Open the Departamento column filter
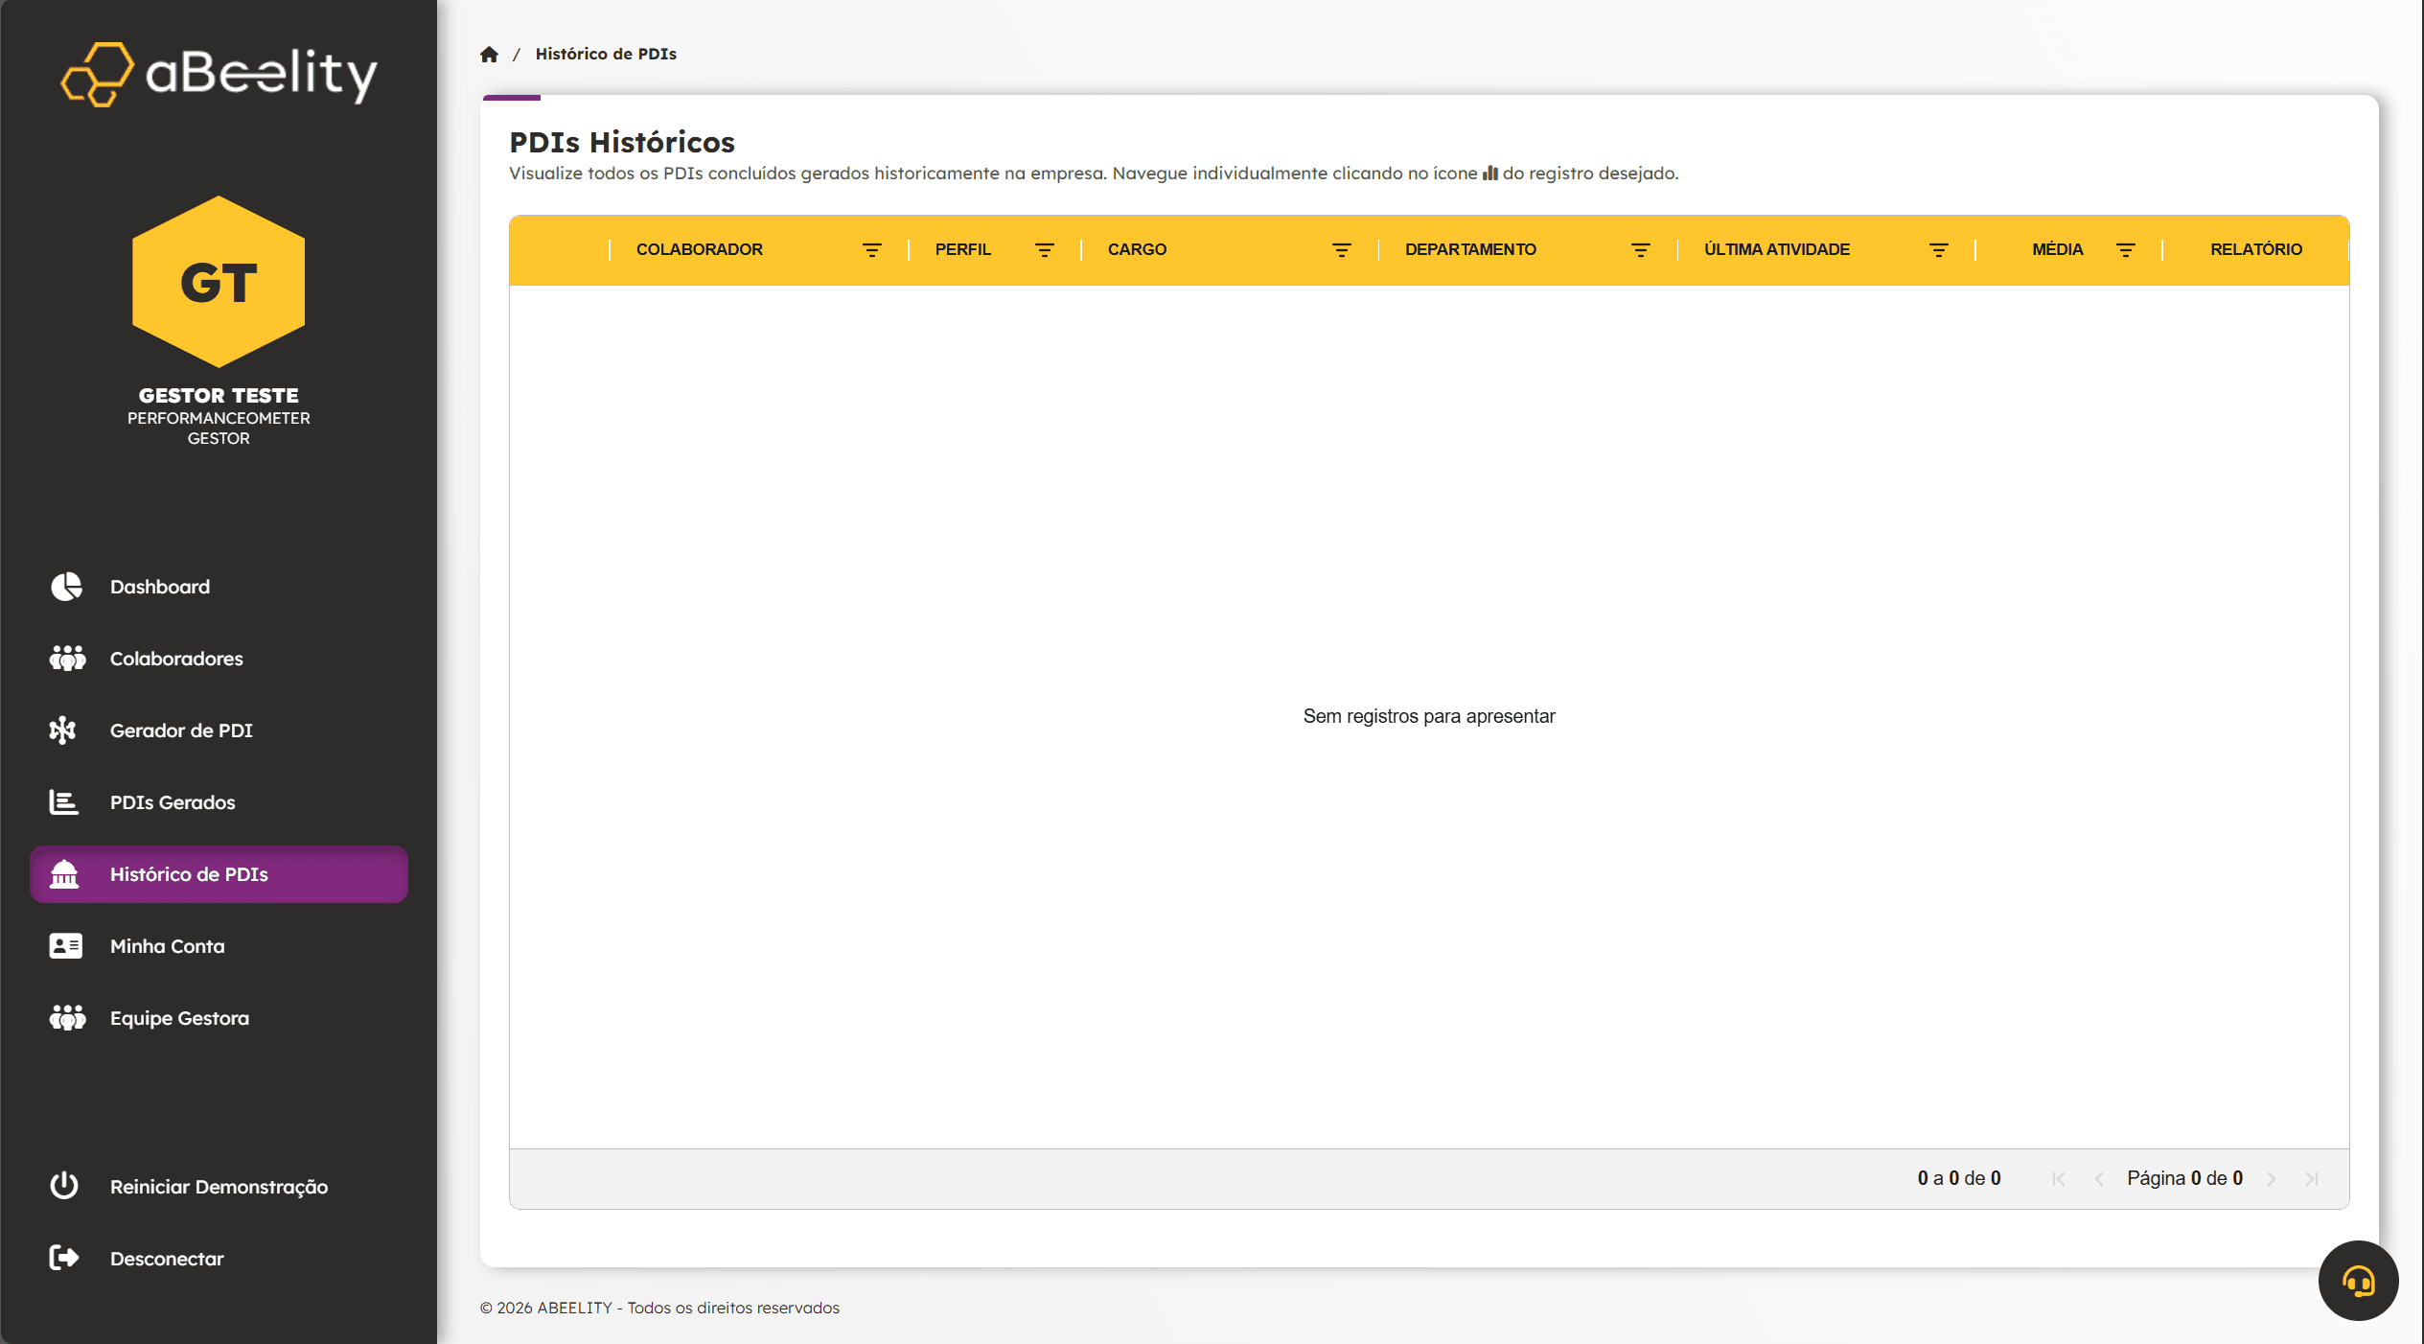Viewport: 2424px width, 1344px height. point(1639,249)
